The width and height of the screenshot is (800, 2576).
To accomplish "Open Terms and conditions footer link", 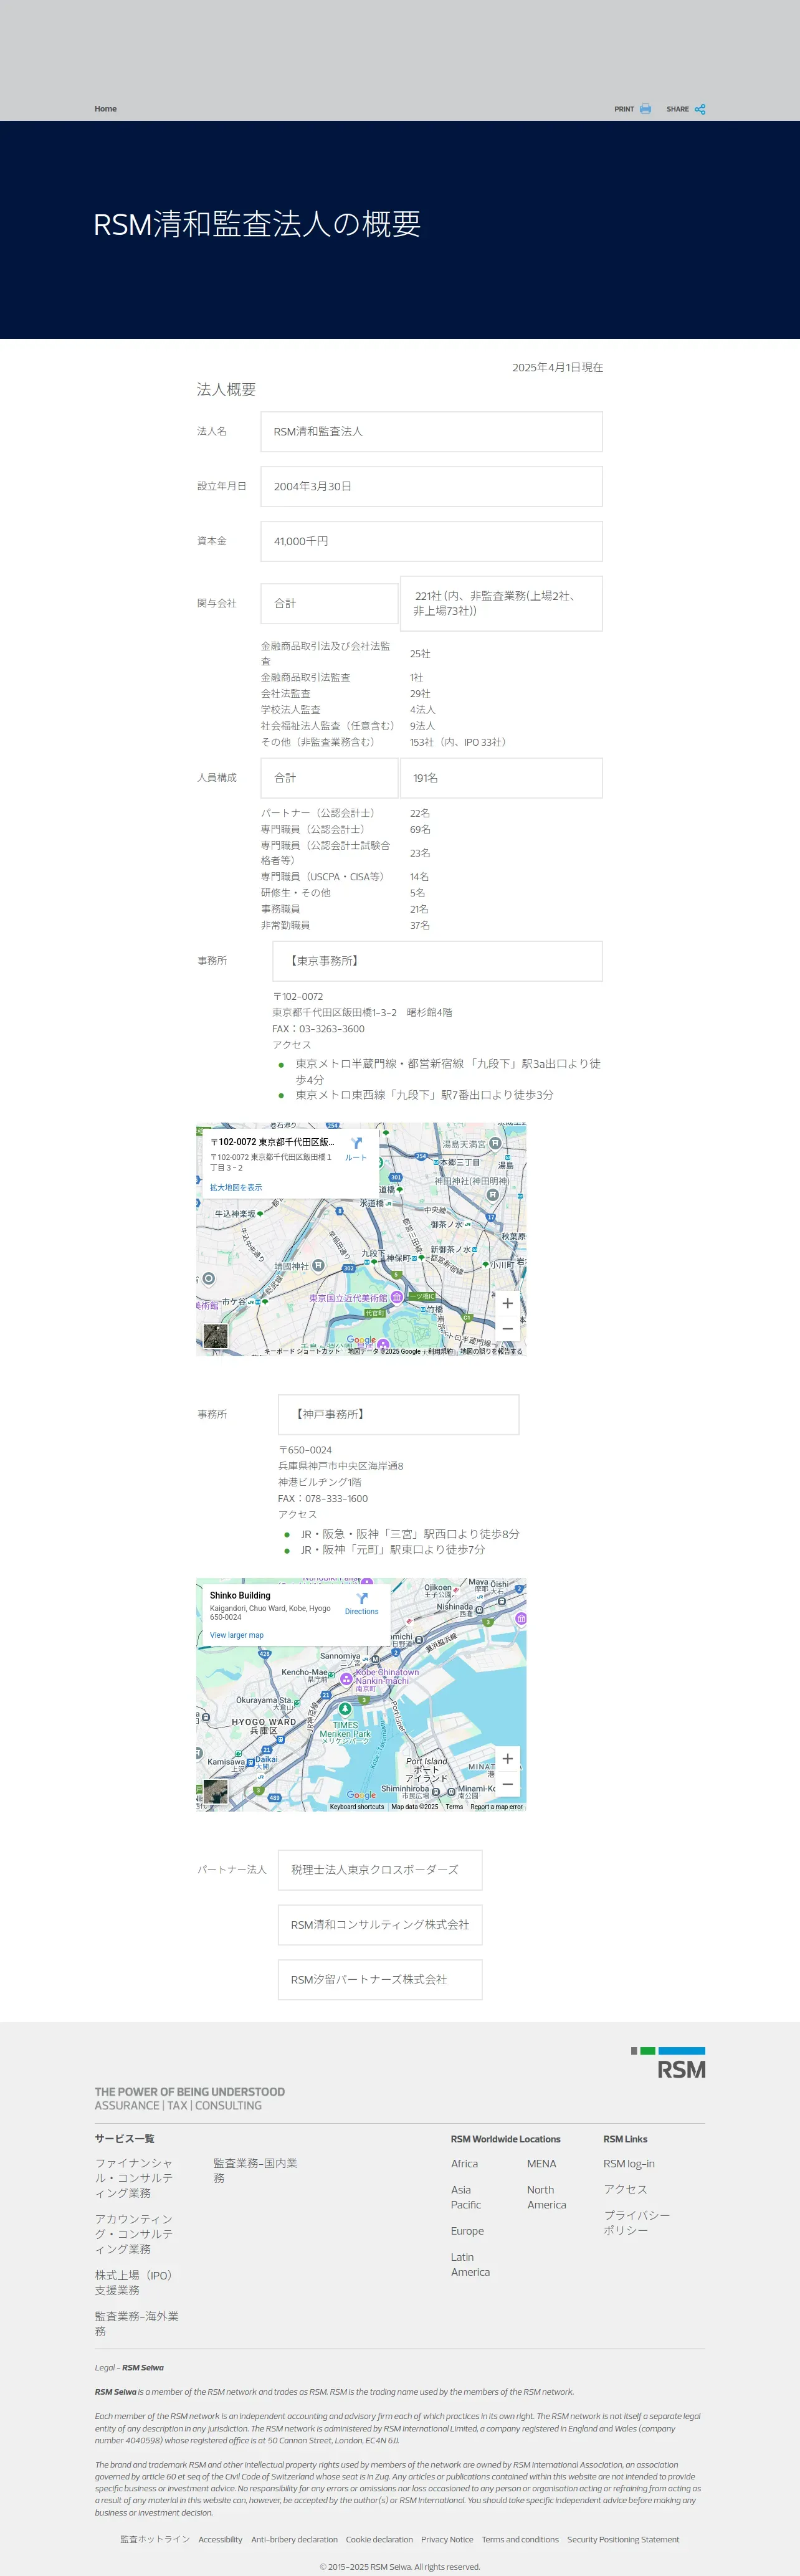I will pos(520,2539).
